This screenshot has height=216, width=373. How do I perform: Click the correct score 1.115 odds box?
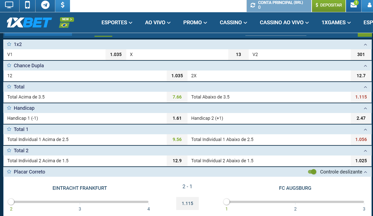click(187, 203)
